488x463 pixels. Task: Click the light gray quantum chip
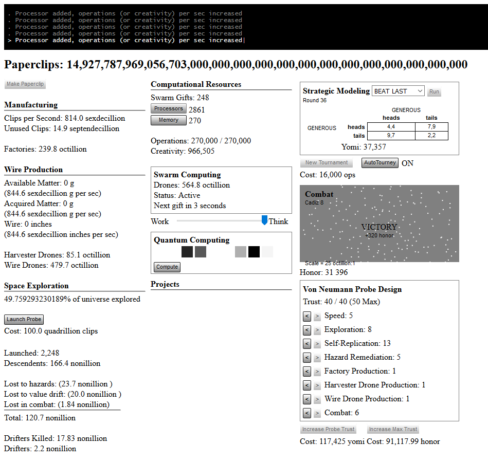[241, 252]
